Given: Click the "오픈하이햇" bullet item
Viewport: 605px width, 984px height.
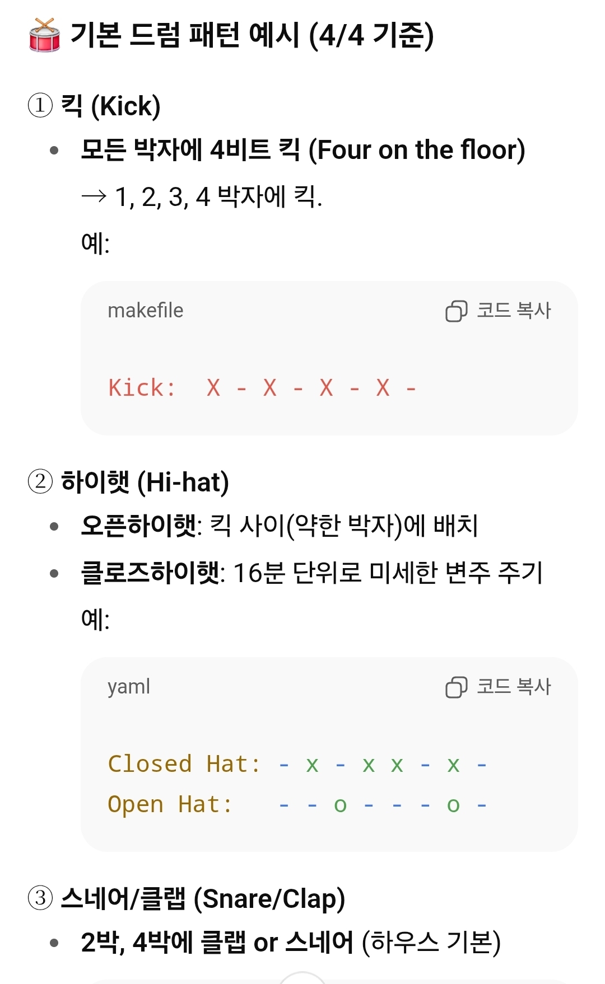Looking at the screenshot, I should pos(279,526).
